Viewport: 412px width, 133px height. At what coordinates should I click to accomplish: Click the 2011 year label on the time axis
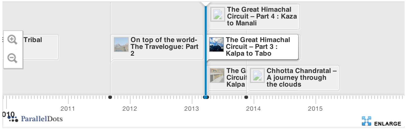(x=68, y=109)
